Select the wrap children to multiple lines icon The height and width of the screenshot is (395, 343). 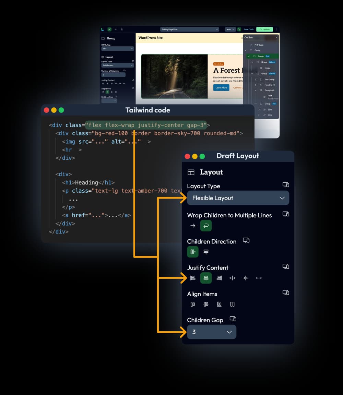click(x=206, y=226)
